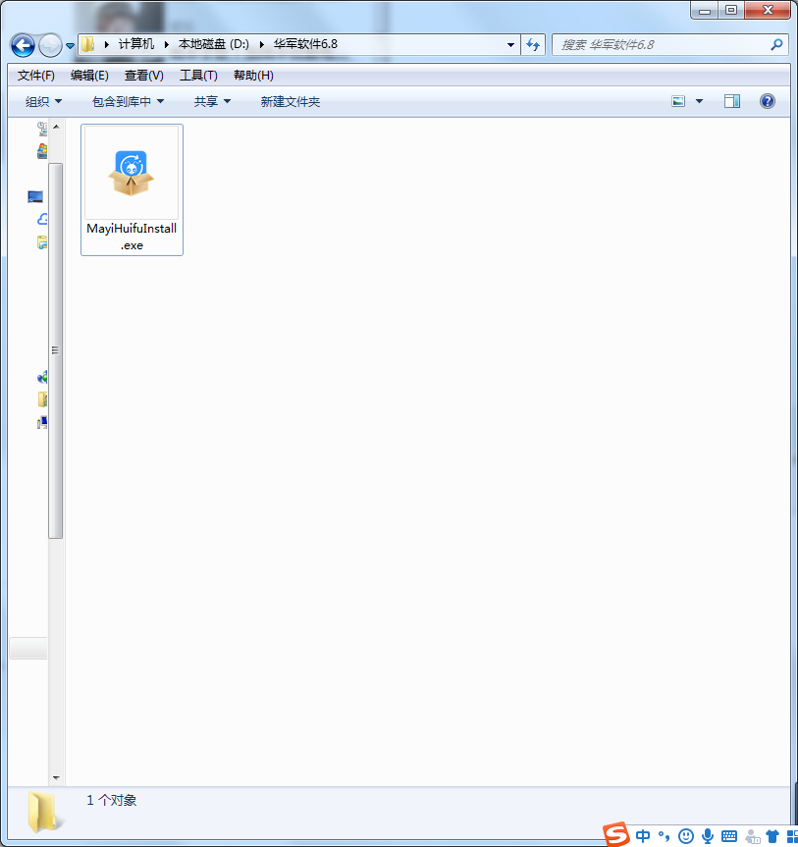The image size is (798, 847).
Task: Open the 帮助(H) menu
Action: [253, 76]
